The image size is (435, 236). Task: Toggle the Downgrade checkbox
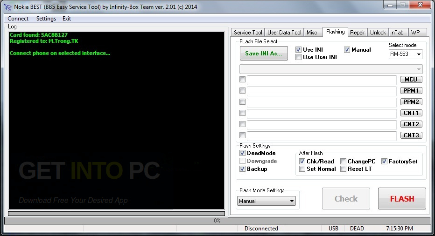click(x=242, y=161)
